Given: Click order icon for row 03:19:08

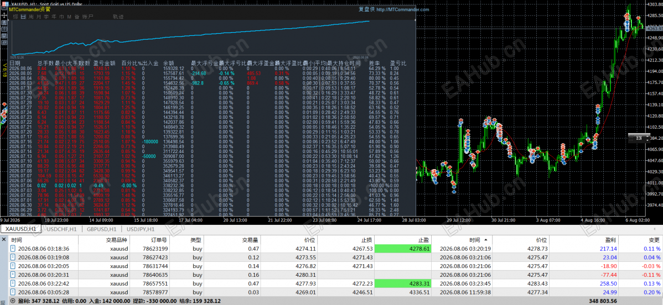Looking at the screenshot, I should 14,257.
